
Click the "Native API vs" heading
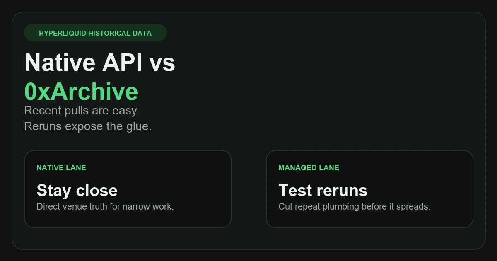pos(100,63)
